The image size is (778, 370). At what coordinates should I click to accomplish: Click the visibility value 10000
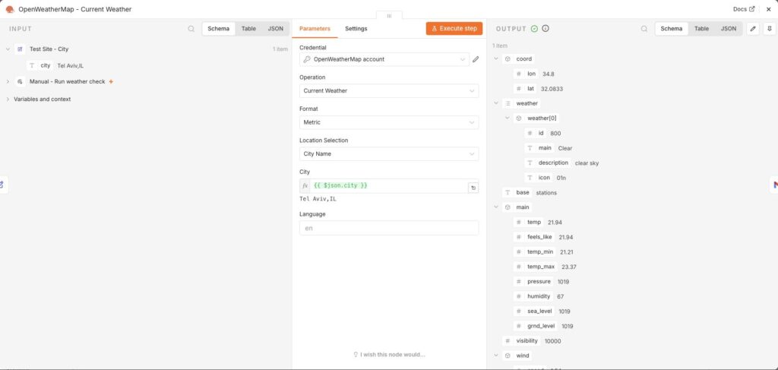pos(553,340)
